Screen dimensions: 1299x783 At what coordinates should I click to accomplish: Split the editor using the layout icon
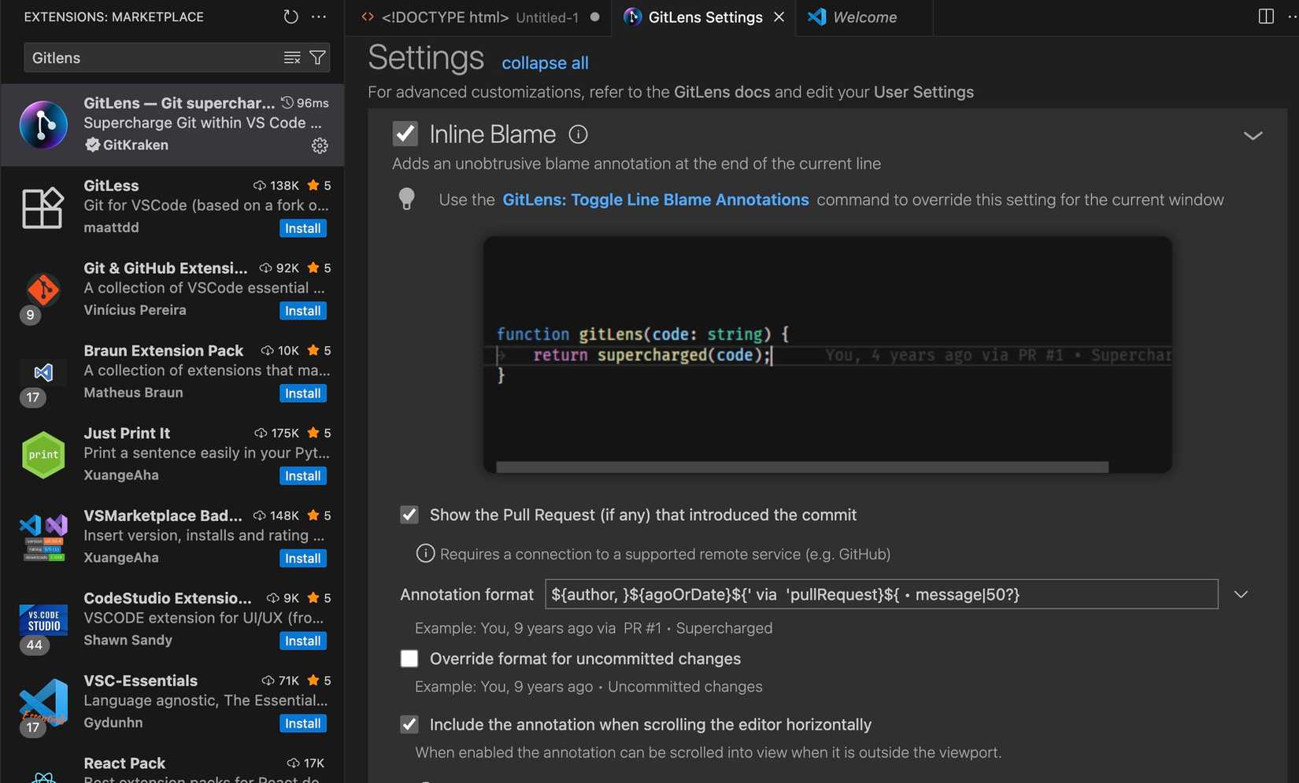(x=1264, y=15)
